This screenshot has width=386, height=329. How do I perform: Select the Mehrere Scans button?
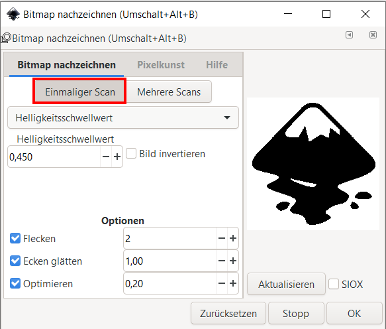pyautogui.click(x=169, y=92)
